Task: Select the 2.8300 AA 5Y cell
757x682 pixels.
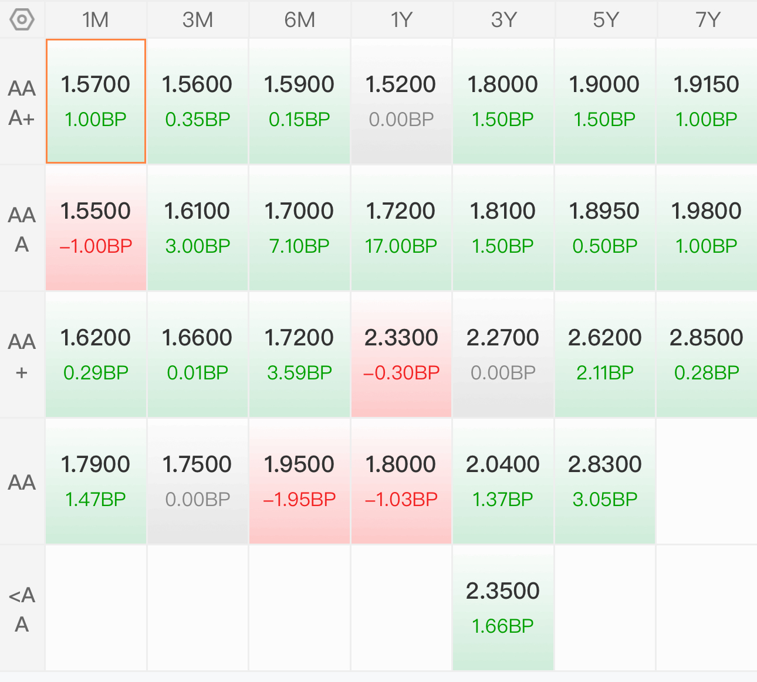Action: [x=605, y=481]
